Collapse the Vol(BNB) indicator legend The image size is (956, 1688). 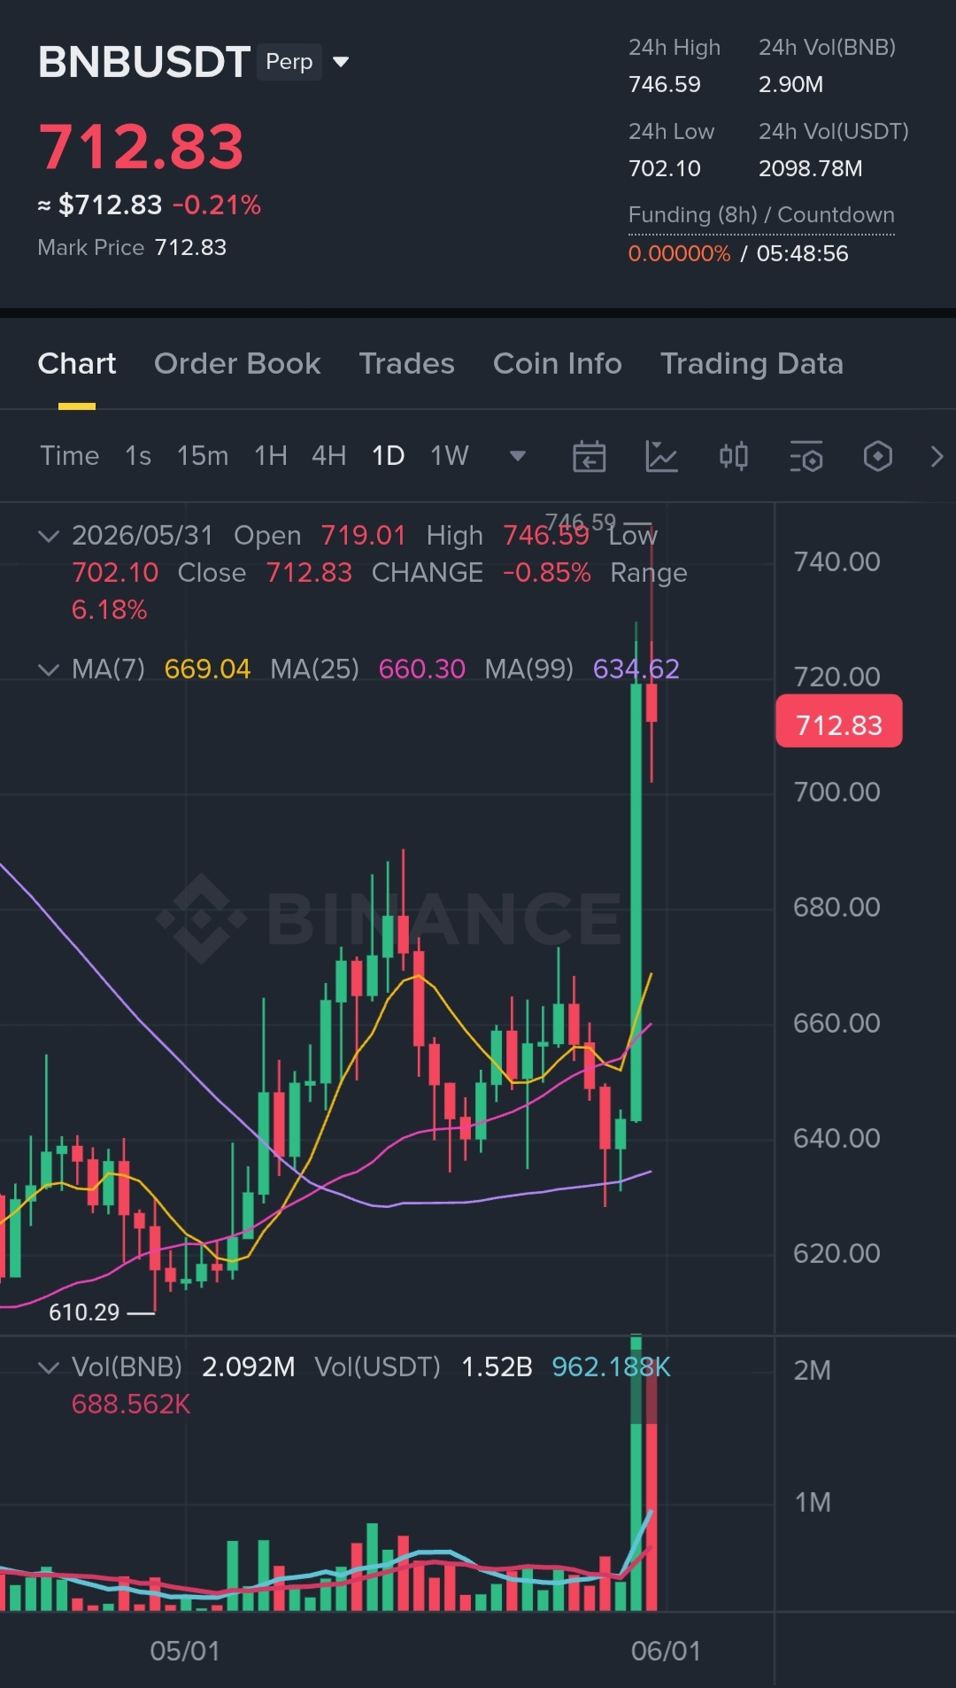(49, 1367)
